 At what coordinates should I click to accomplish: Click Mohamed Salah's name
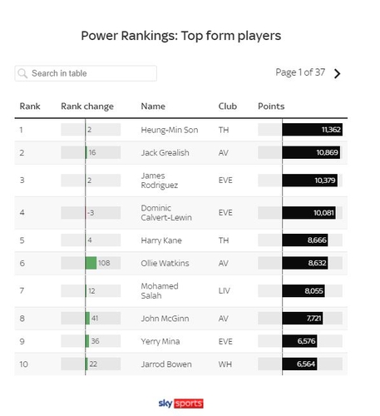(x=160, y=290)
